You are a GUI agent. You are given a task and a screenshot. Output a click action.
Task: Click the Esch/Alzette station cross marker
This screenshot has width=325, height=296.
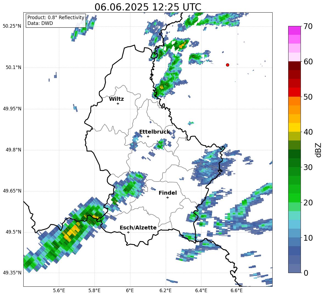click(x=128, y=232)
